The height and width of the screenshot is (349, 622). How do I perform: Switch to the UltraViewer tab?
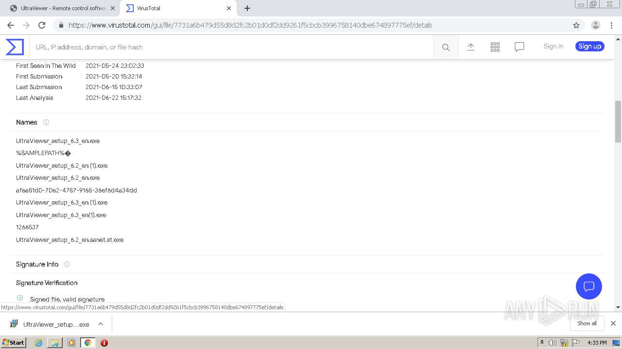(x=62, y=8)
